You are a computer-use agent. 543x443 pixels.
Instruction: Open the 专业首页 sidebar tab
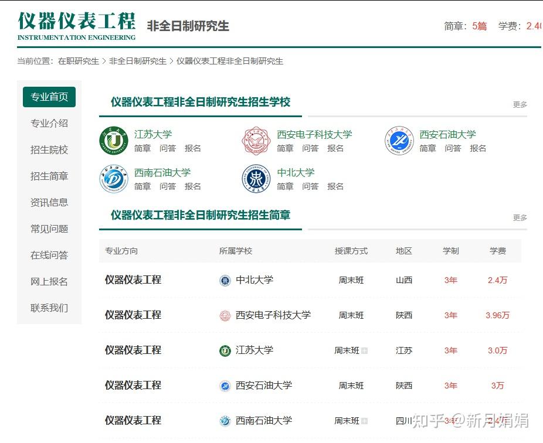pos(49,97)
